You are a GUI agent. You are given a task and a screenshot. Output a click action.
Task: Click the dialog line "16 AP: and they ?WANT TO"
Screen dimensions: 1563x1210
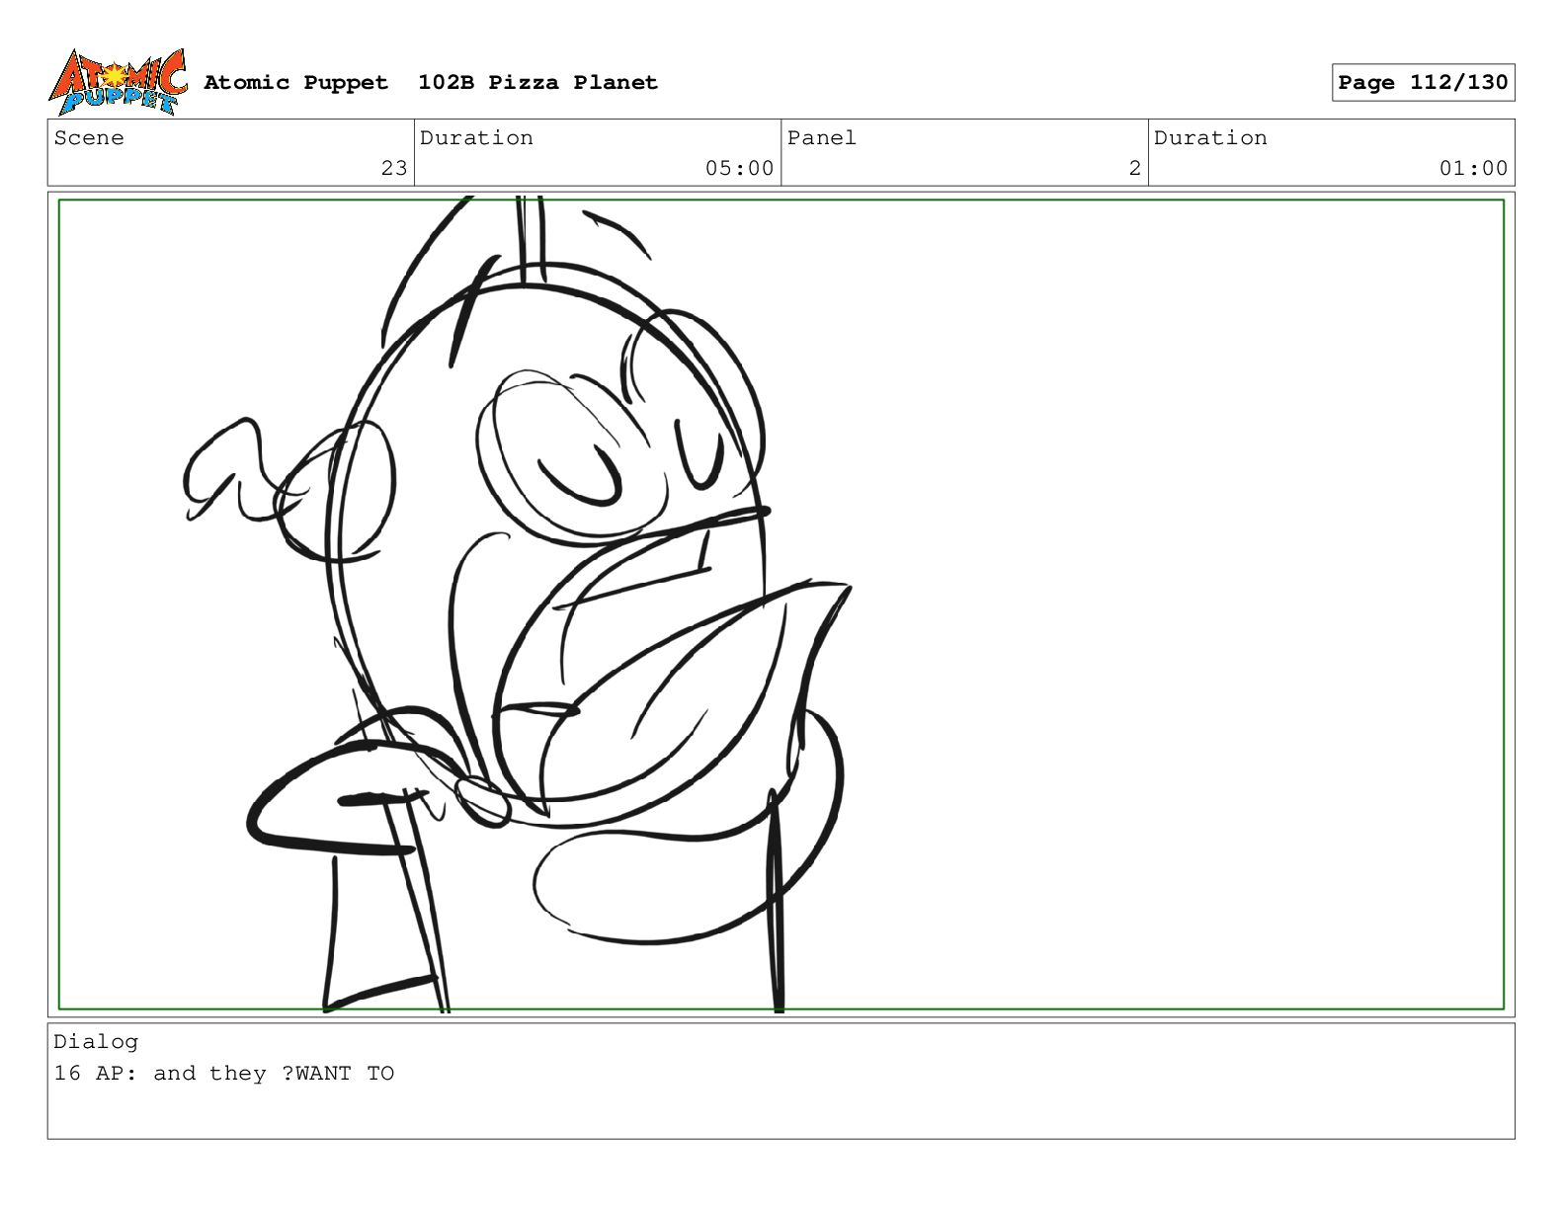[x=224, y=1073]
